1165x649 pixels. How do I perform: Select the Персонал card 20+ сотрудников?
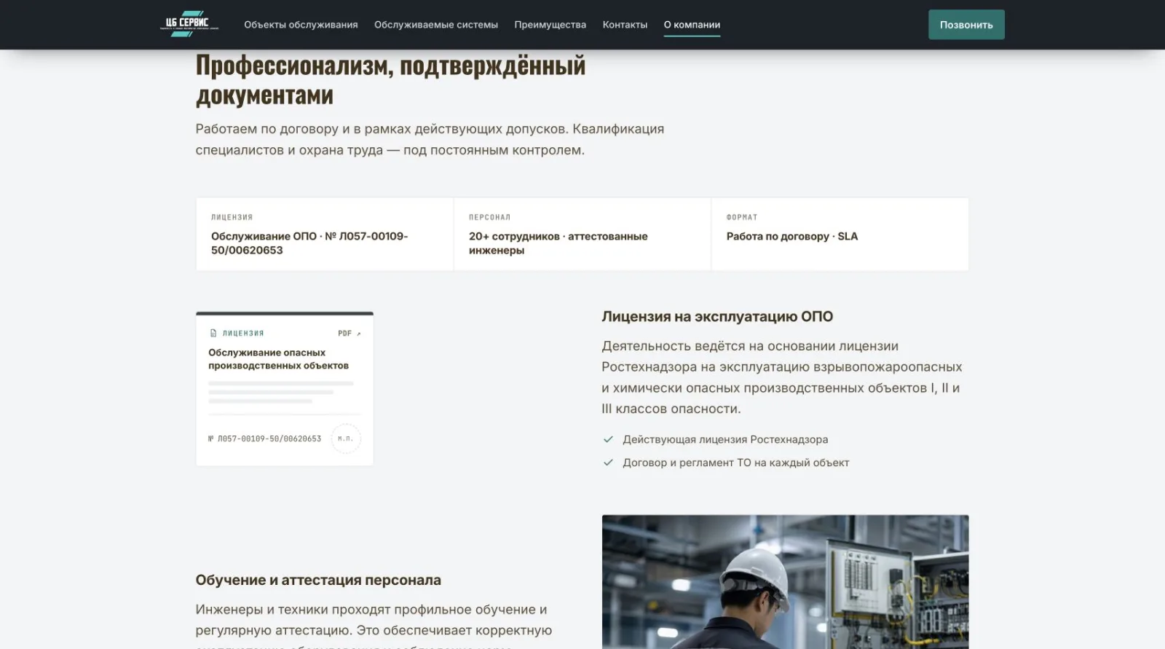(x=582, y=234)
